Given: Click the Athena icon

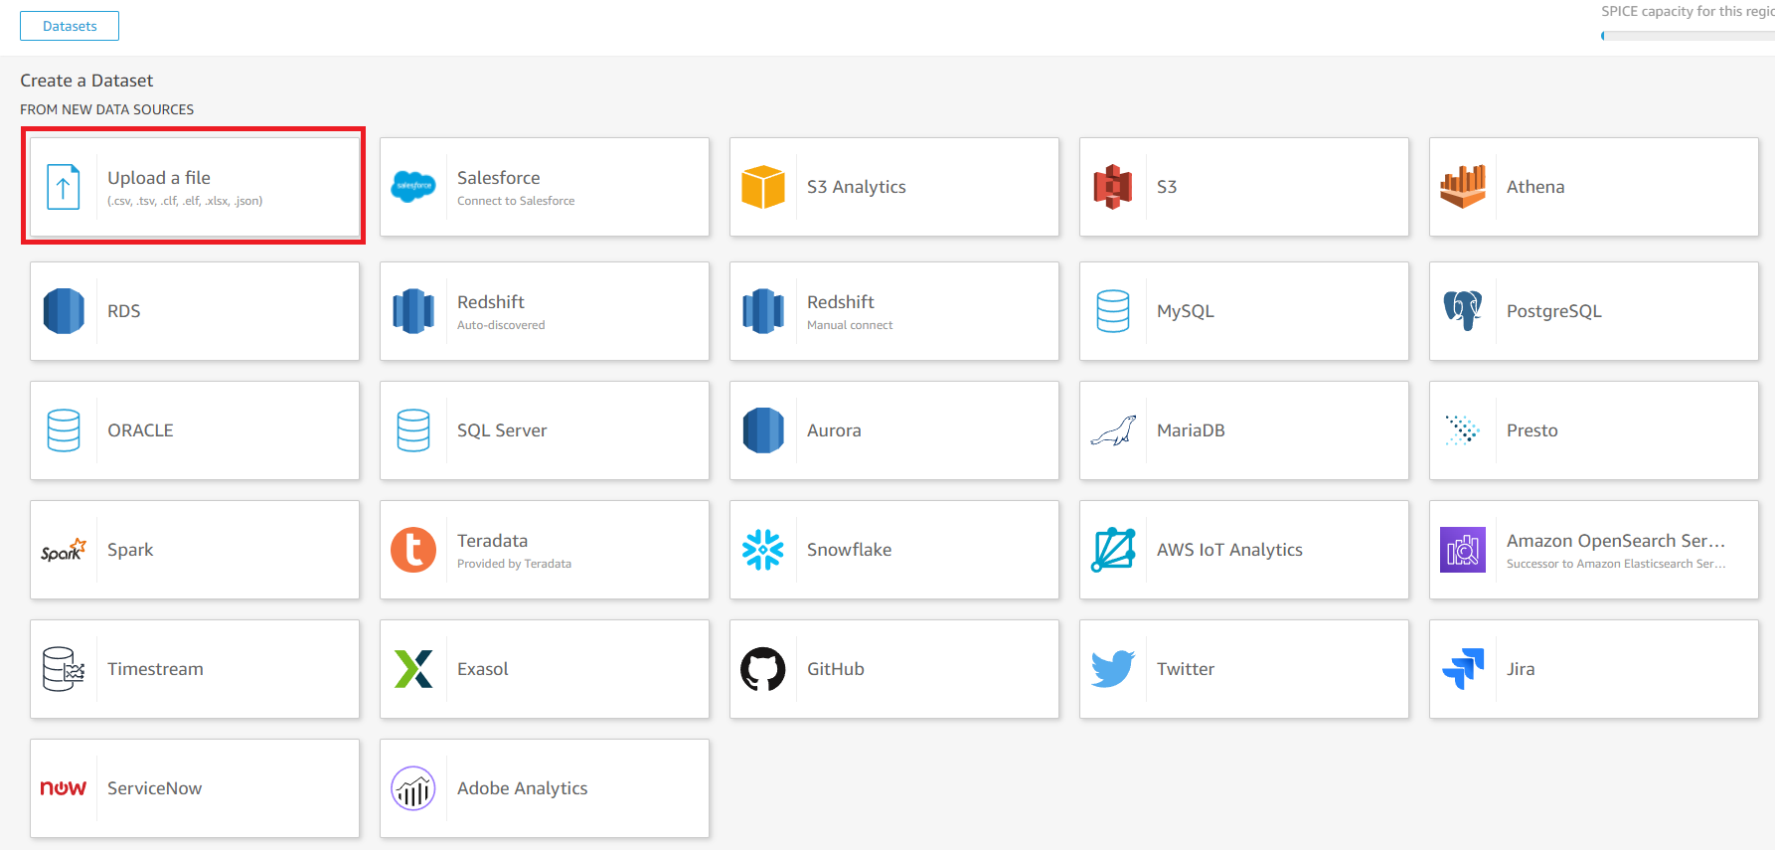Looking at the screenshot, I should [x=1463, y=187].
